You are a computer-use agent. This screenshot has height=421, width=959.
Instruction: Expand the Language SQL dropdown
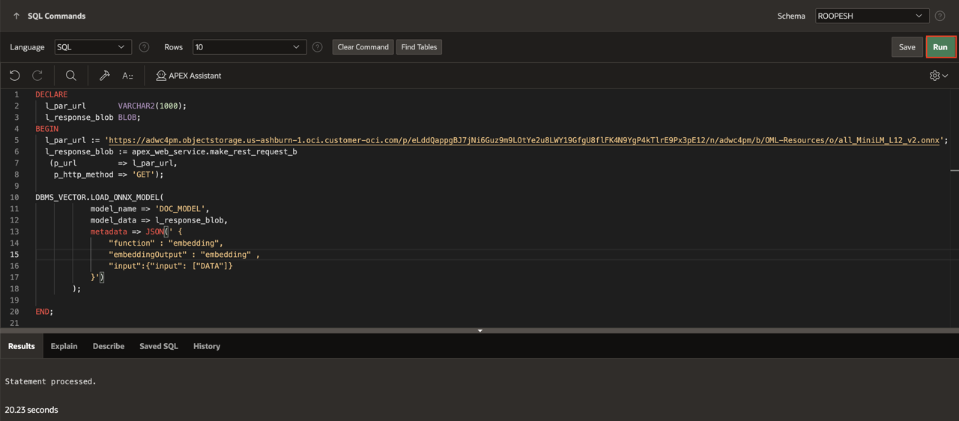(x=93, y=47)
